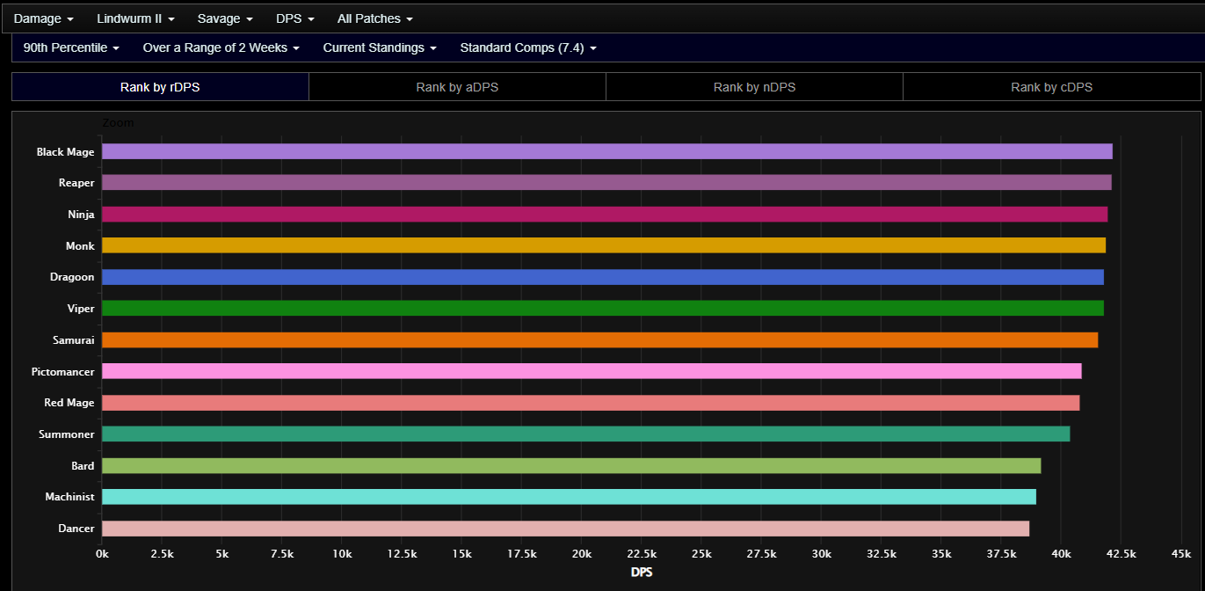Click the Bard axis label

tap(83, 466)
